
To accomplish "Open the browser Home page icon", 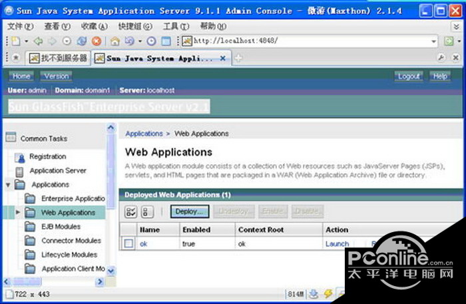I will [x=115, y=41].
